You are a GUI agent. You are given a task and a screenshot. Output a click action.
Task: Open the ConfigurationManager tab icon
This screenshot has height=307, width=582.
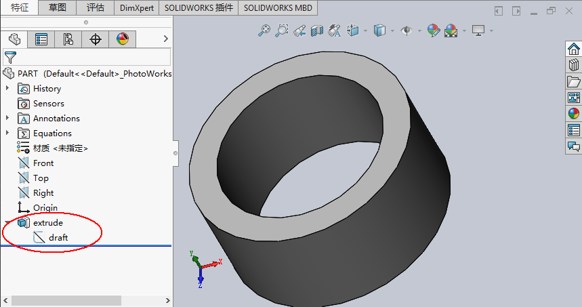click(x=68, y=39)
